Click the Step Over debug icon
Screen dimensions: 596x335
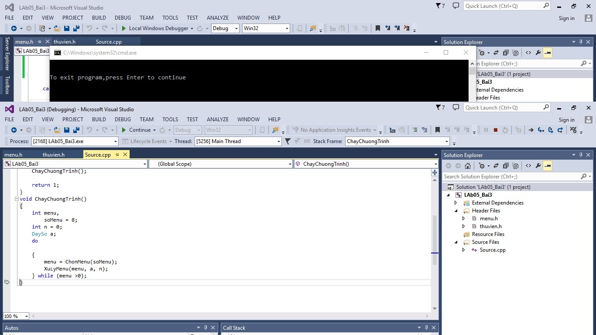click(551, 130)
